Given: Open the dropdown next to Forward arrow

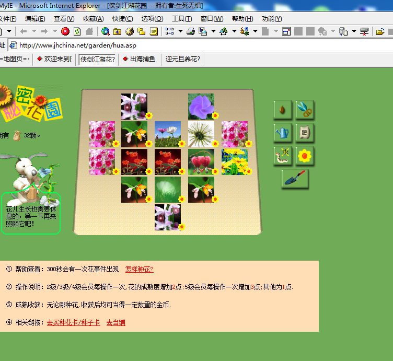Looking at the screenshot, I should 55,31.
